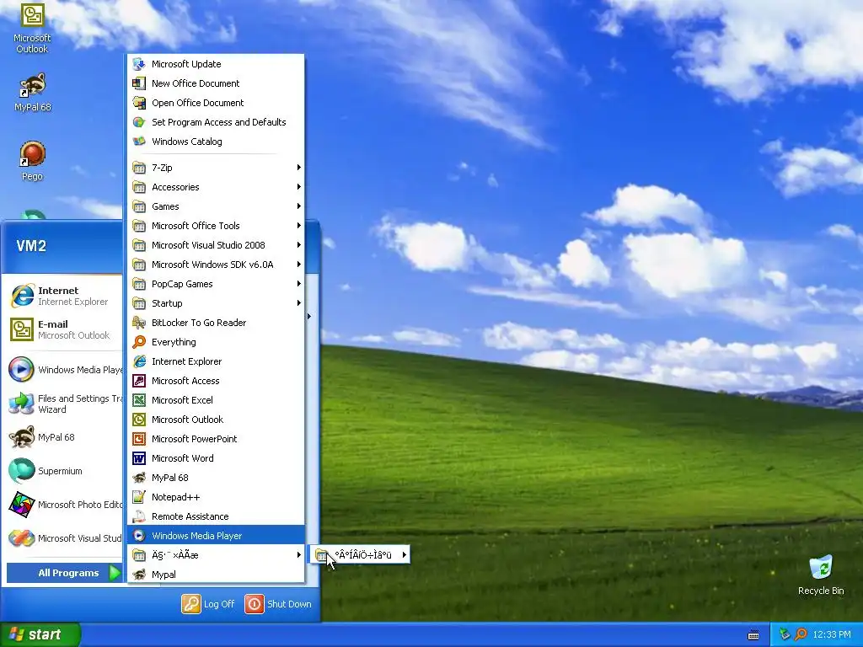Open Internet Explorer from pinned Internet item
The width and height of the screenshot is (863, 647).
point(63,296)
